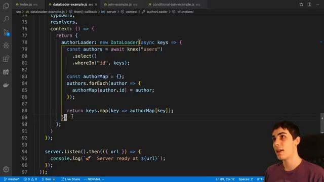Screen dimensions: 324x182
Task: Change the Spaces: 2 indentation setting
Action: point(246,179)
